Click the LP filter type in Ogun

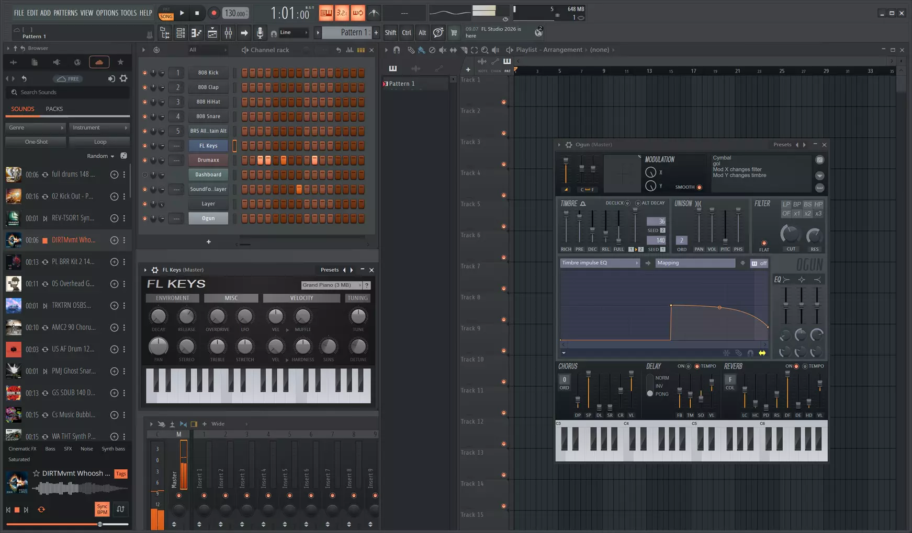click(x=786, y=204)
